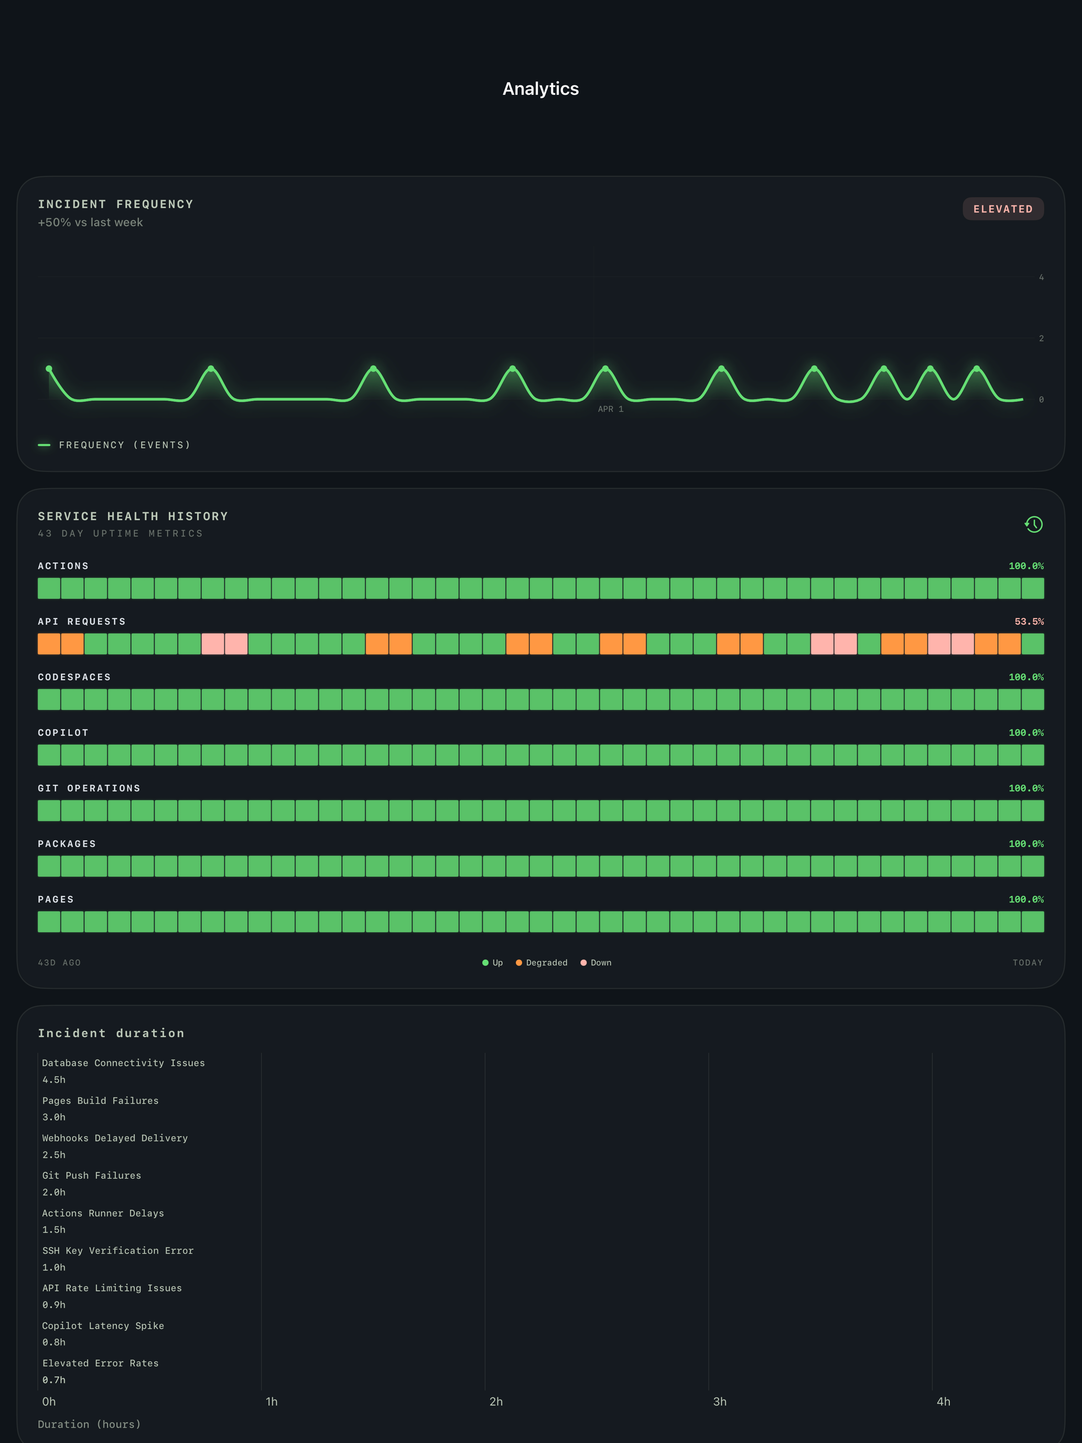This screenshot has height=1443, width=1082.
Task: Click the last block in the Pages uptime row
Action: pos(1032,922)
